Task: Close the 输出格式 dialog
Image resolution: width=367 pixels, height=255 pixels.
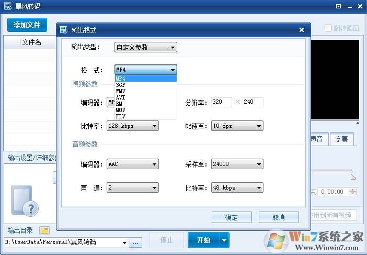Action: point(302,30)
